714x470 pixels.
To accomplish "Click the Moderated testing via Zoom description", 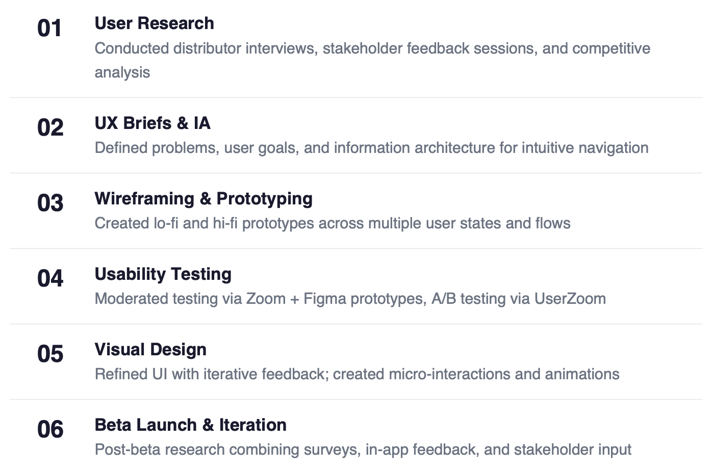I will [350, 299].
